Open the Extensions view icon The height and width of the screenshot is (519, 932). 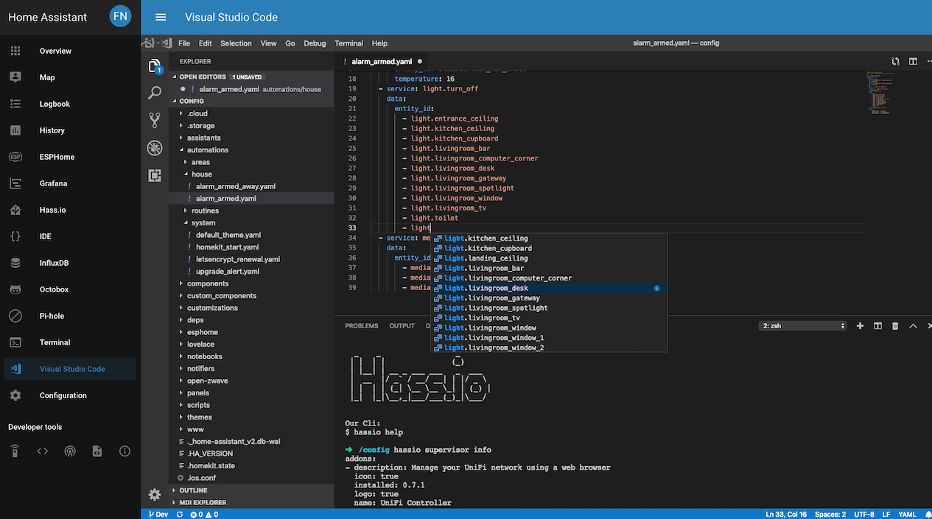point(155,175)
